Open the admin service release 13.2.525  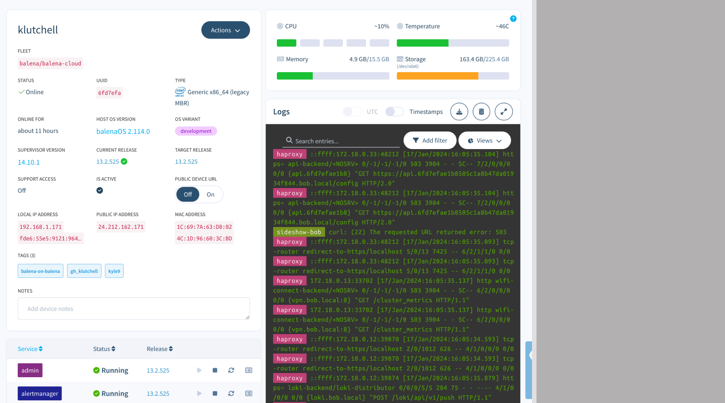point(158,370)
